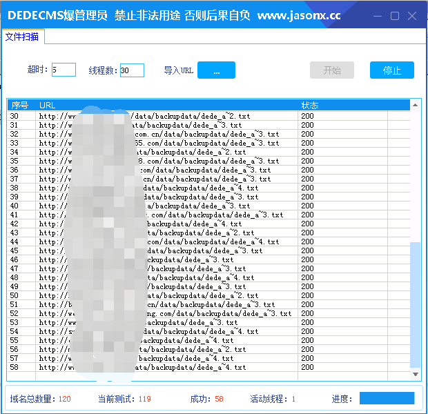
Task: Maximize the DEDECMS window
Action: click(394, 15)
